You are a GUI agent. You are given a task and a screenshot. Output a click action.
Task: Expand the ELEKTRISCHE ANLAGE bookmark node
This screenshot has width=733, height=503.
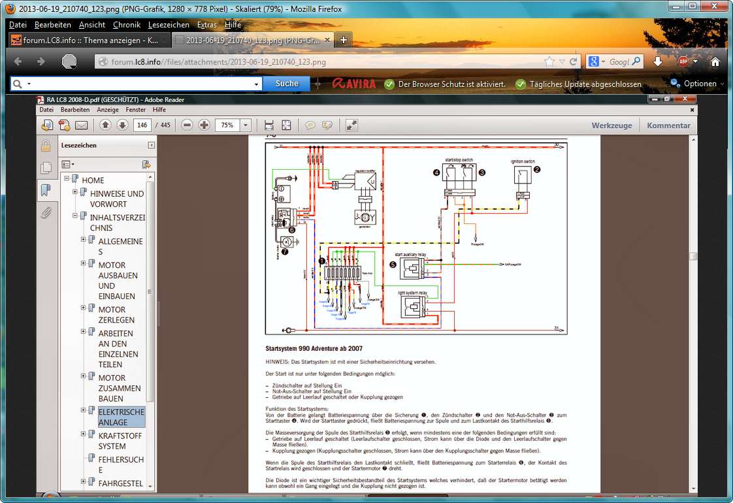(84, 411)
